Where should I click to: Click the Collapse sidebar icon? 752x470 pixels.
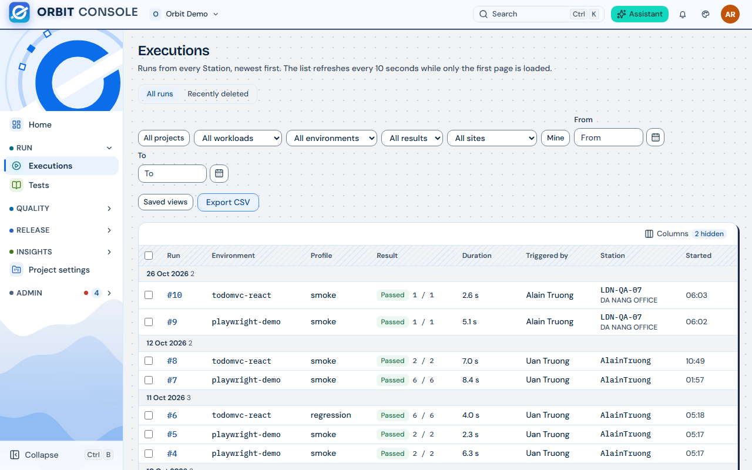(x=15, y=455)
